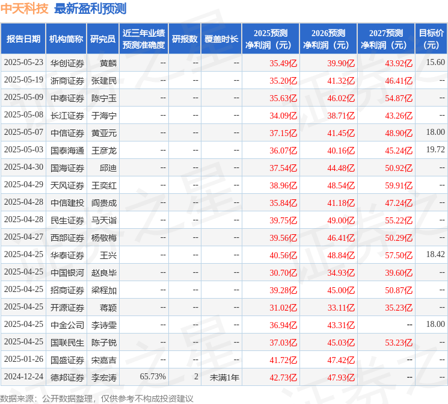The height and width of the screenshot is (404, 448).
Task: Click the 35.23亿 forecast value
Action: [x=399, y=308]
